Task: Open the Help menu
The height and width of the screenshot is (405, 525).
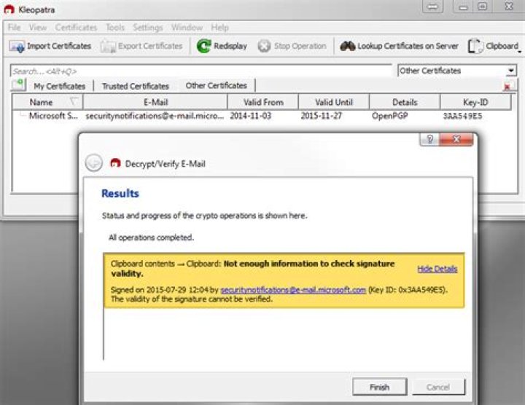Action: (219, 28)
